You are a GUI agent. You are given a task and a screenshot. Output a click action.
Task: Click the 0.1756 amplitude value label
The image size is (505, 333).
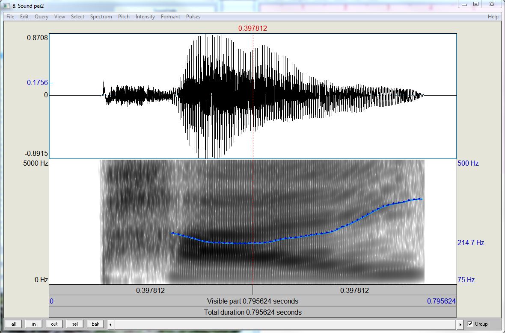tap(37, 82)
